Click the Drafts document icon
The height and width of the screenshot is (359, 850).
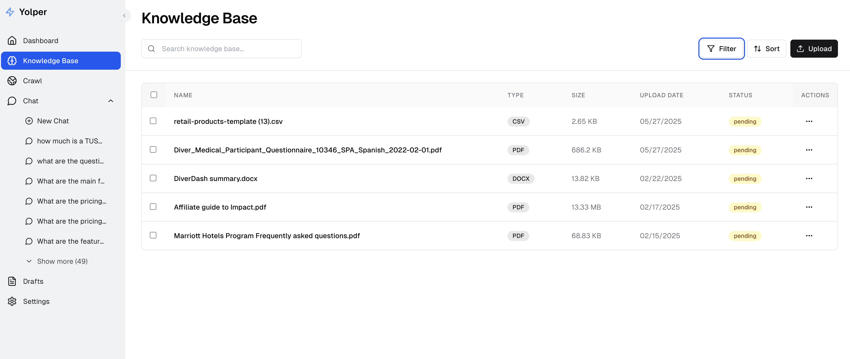[12, 282]
